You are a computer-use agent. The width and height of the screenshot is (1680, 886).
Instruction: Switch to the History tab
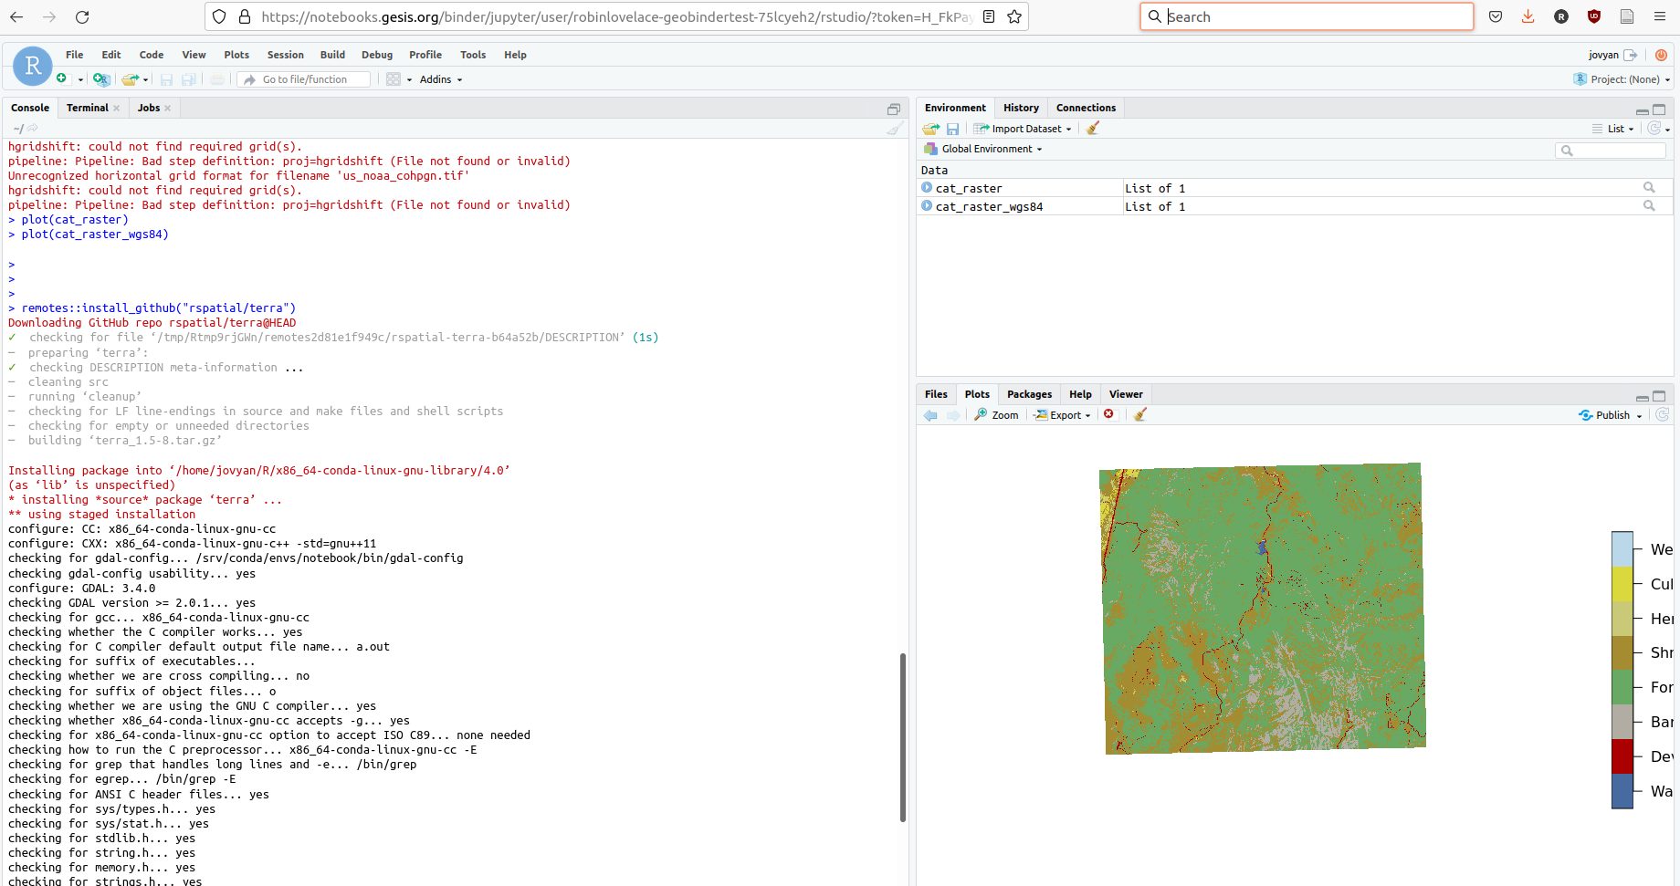1021,107
